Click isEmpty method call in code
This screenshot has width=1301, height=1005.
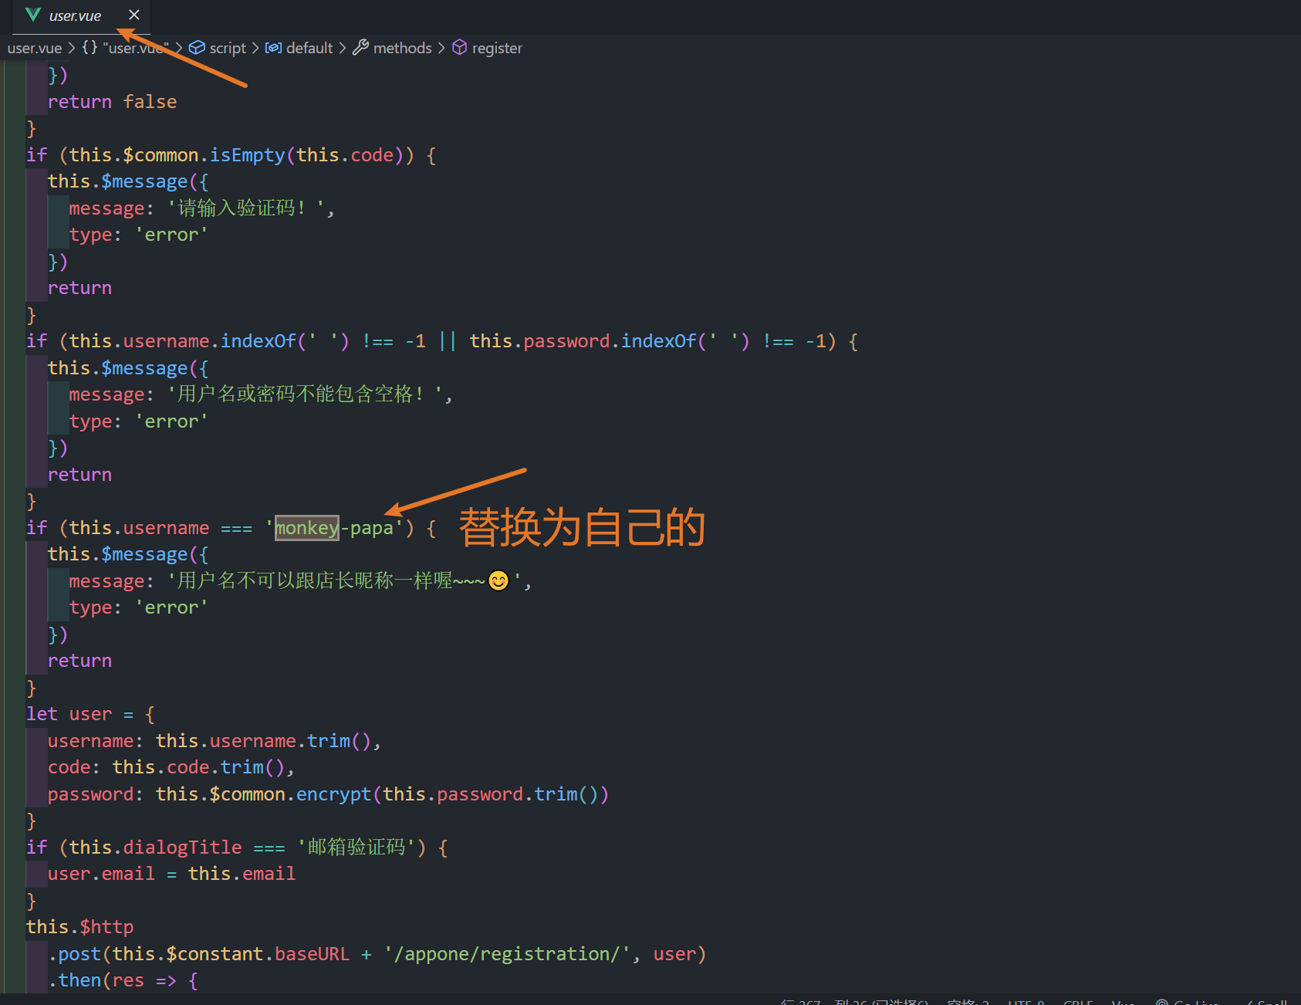click(x=247, y=155)
